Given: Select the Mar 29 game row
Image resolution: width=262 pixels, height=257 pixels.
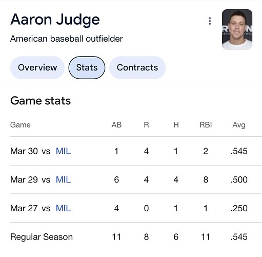Looking at the screenshot, I should coord(136,180).
